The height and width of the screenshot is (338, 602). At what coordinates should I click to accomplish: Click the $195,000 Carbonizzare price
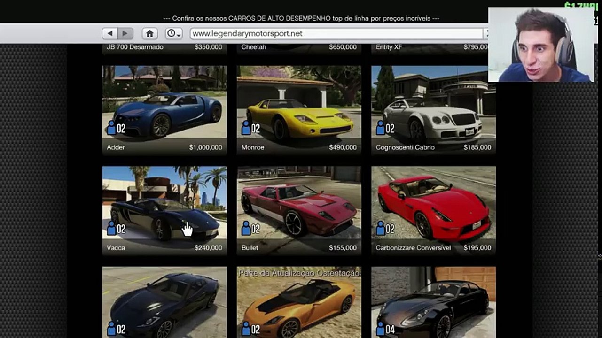[x=477, y=248]
